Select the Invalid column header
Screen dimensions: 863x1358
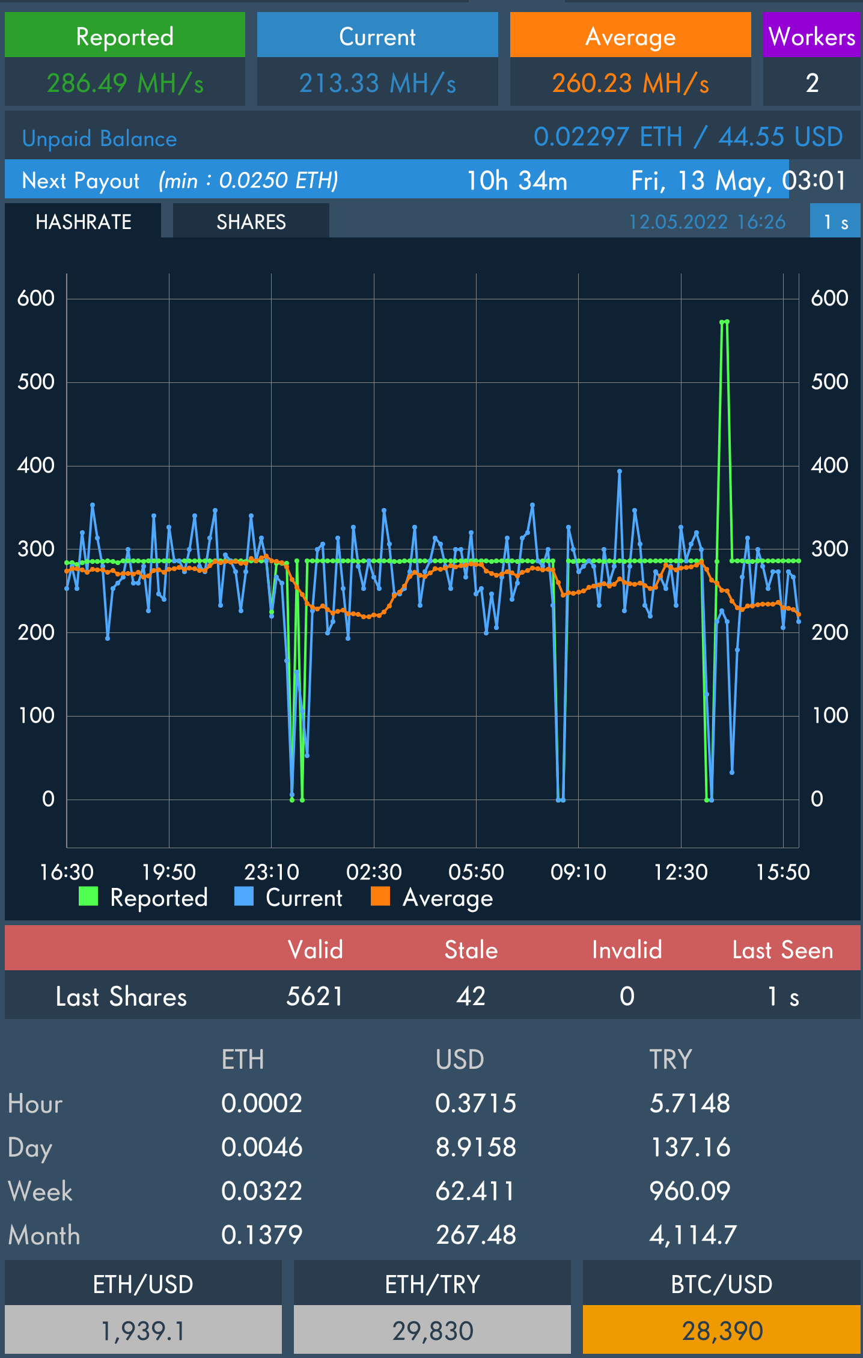(627, 950)
